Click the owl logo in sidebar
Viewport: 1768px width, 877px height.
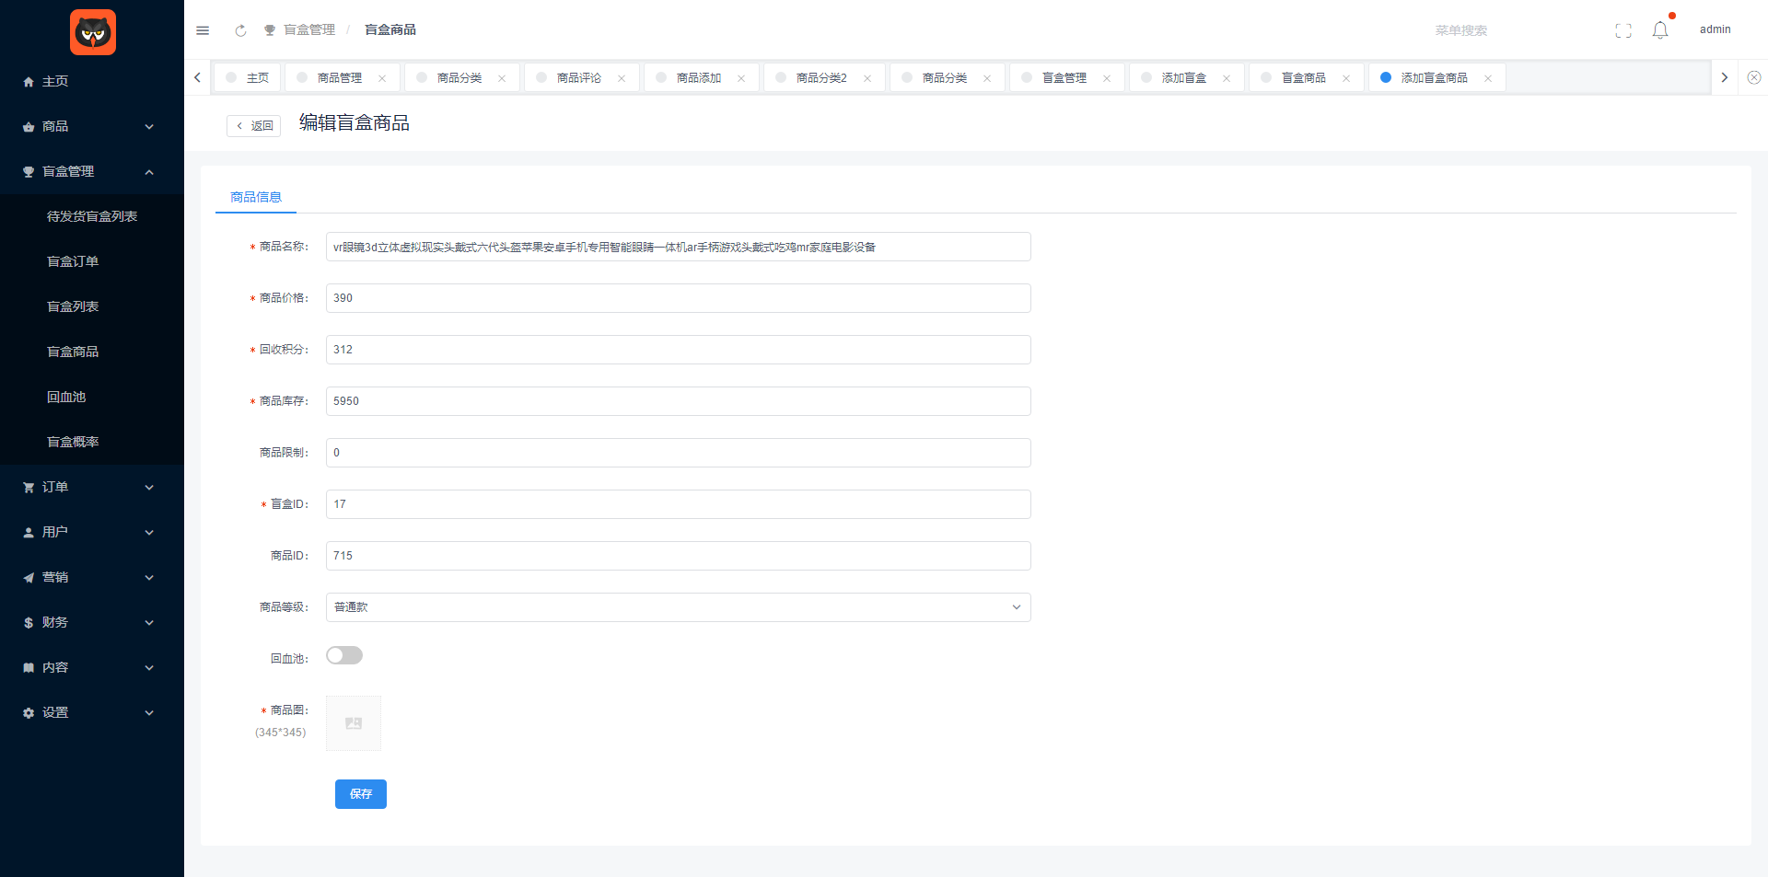tap(93, 32)
